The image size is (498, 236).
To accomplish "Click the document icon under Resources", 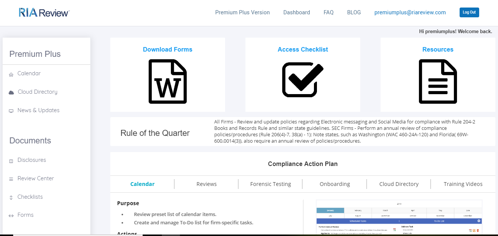I will 438,81.
